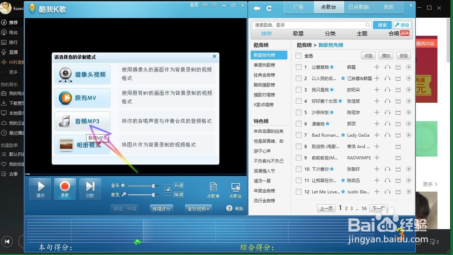Switch to 原唱 vocal mode
Viewport: 453px width, 255px height.
(x=118, y=208)
